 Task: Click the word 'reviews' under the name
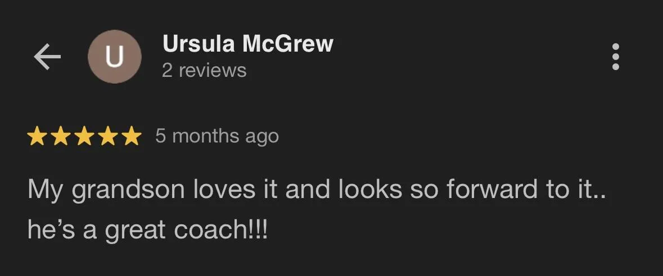pyautogui.click(x=213, y=71)
